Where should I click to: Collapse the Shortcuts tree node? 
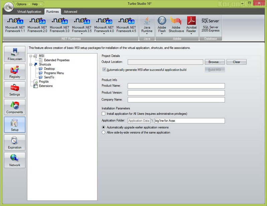31,64
